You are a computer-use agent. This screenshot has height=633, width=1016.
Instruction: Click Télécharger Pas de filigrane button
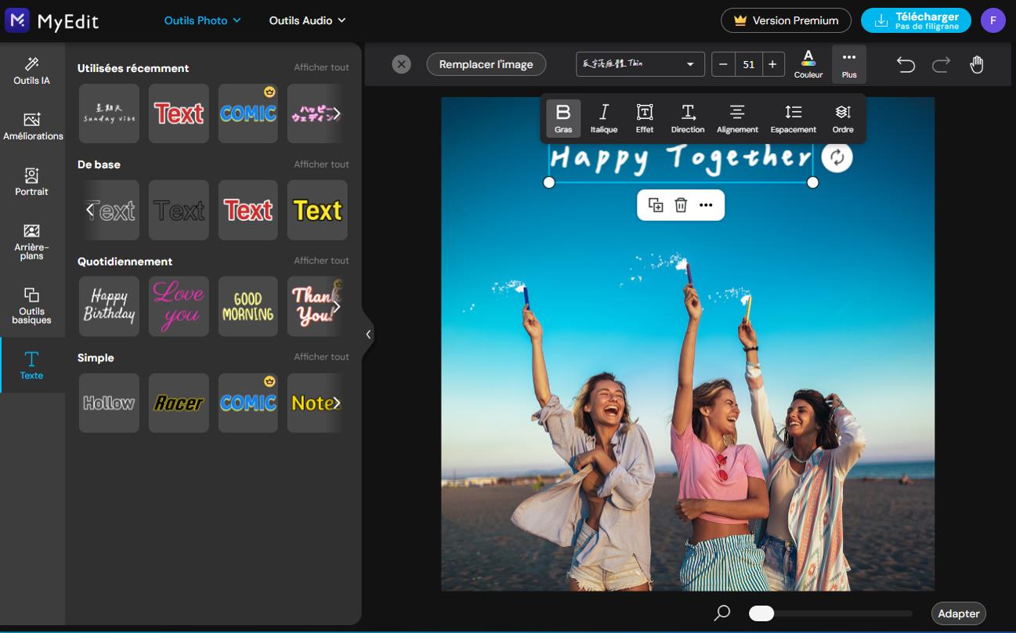click(916, 20)
